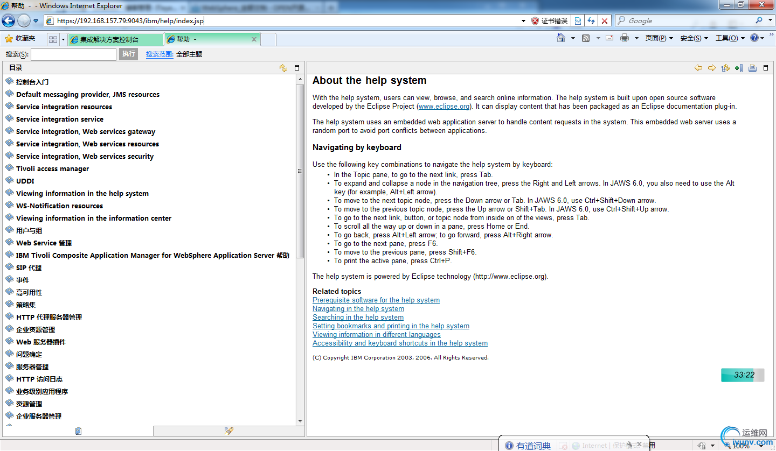Screen dimensions: 776x451
Task: Click the help search text field
Action: tap(73, 54)
